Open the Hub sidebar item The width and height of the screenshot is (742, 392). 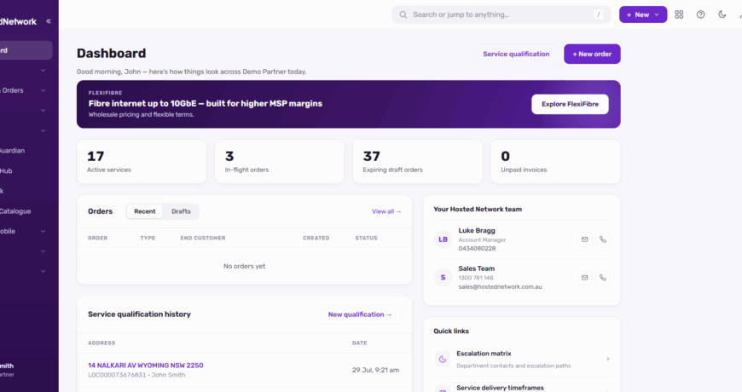7,170
